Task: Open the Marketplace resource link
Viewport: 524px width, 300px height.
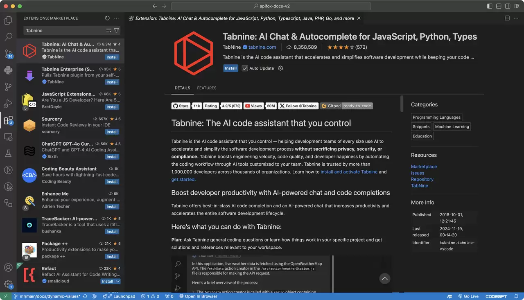Action: point(424,167)
